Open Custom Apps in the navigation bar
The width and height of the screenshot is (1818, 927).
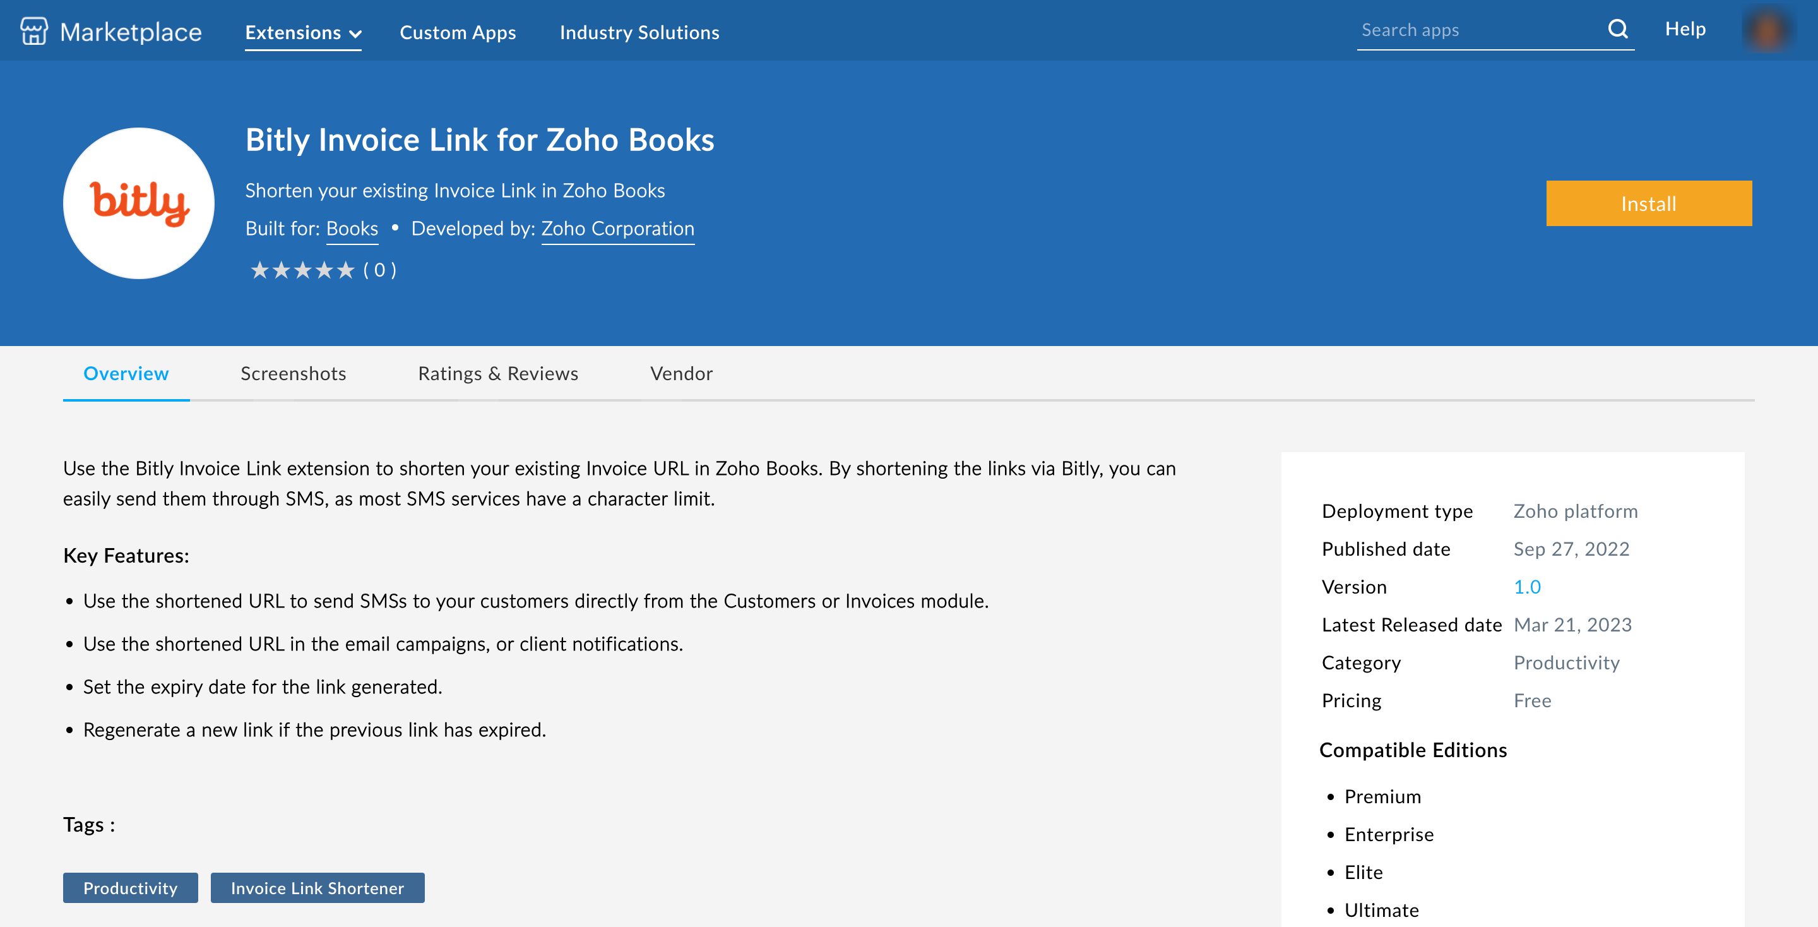(457, 32)
